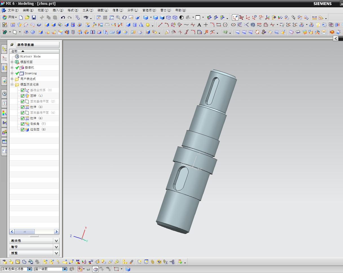Save the part with the floppy disk icon

(x=34, y=17)
